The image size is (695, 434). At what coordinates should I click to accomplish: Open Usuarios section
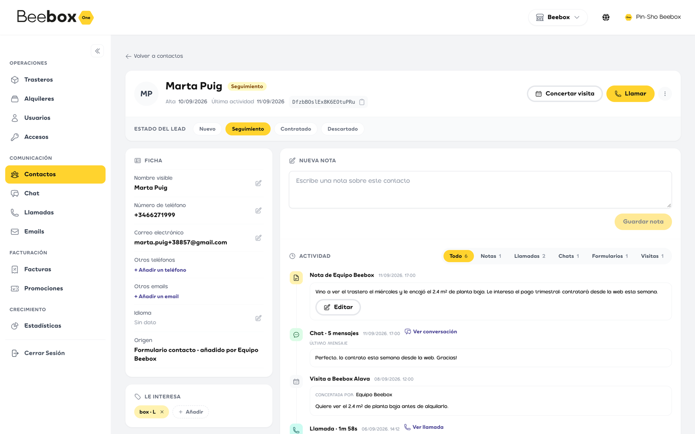[x=55, y=118]
